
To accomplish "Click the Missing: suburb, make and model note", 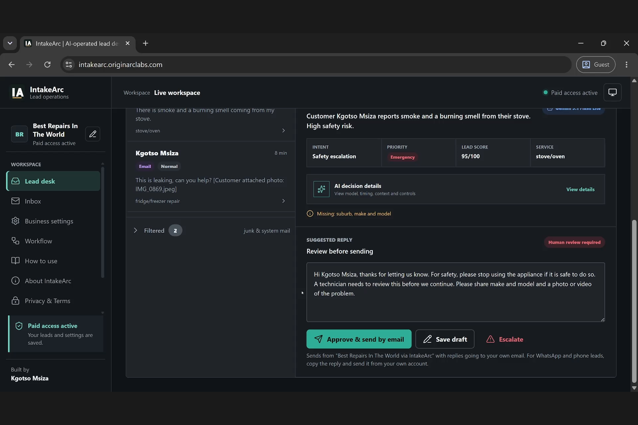I will coord(354,213).
